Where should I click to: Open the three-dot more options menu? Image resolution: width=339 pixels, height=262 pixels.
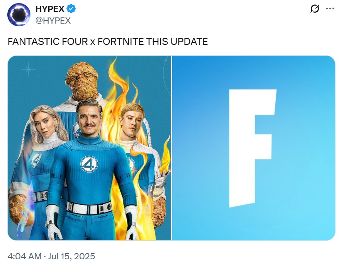coord(330,9)
